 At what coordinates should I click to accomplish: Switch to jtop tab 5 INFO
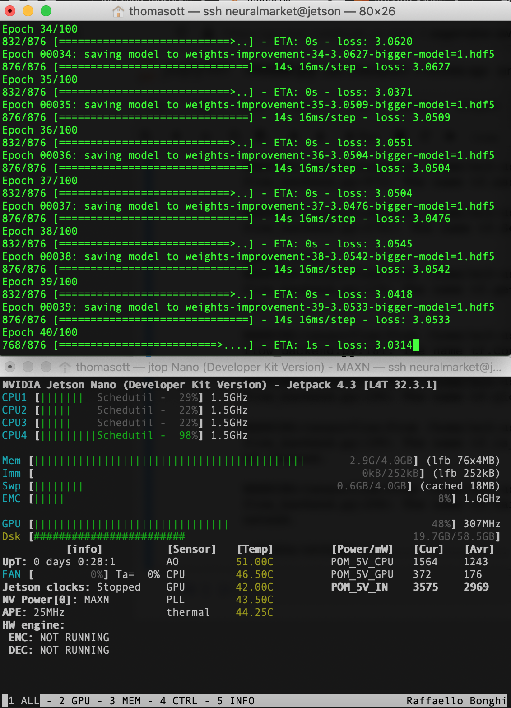tap(236, 701)
